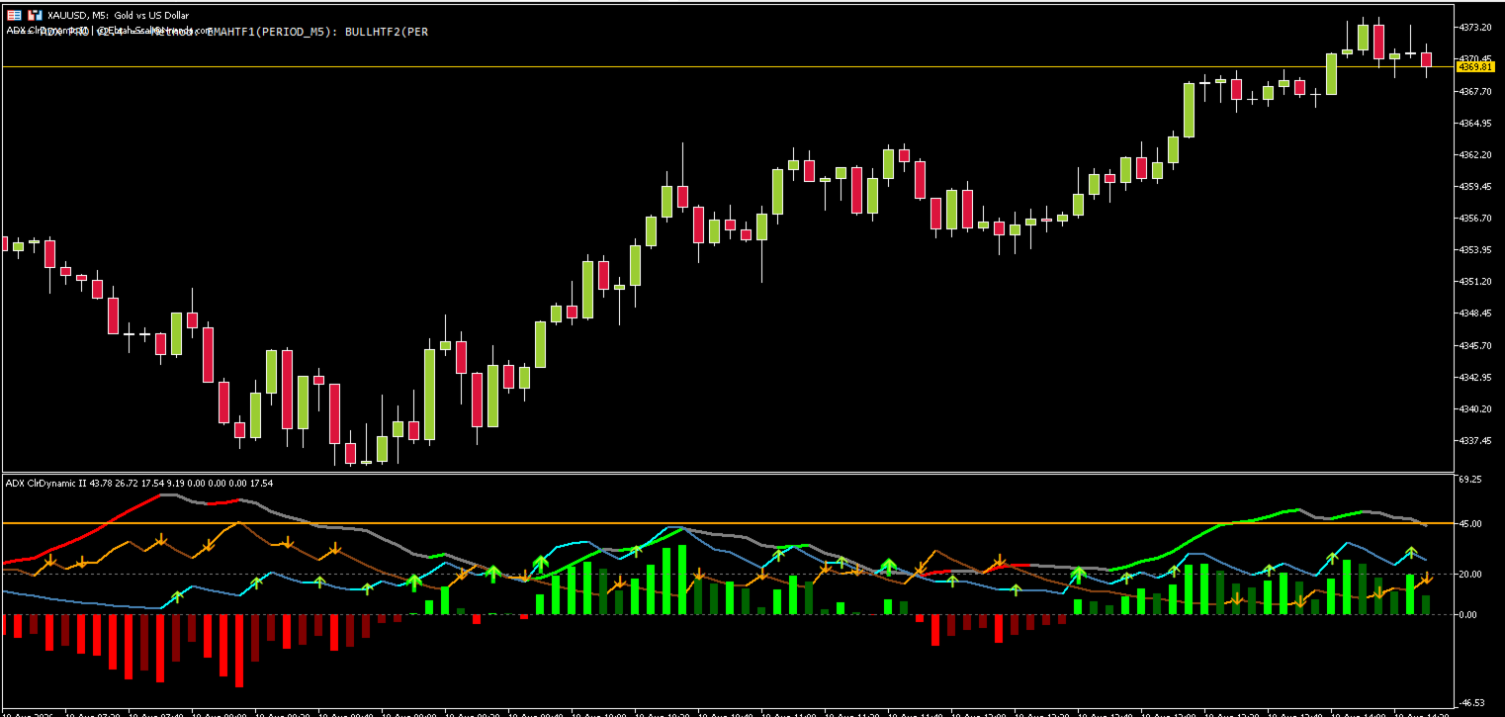The height and width of the screenshot is (717, 1505).
Task: Click the time scale at chart bottom
Action: pyautogui.click(x=728, y=712)
